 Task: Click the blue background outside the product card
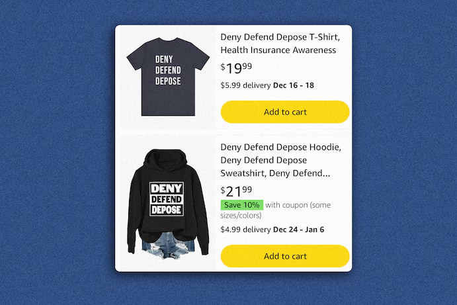[x=58, y=152]
